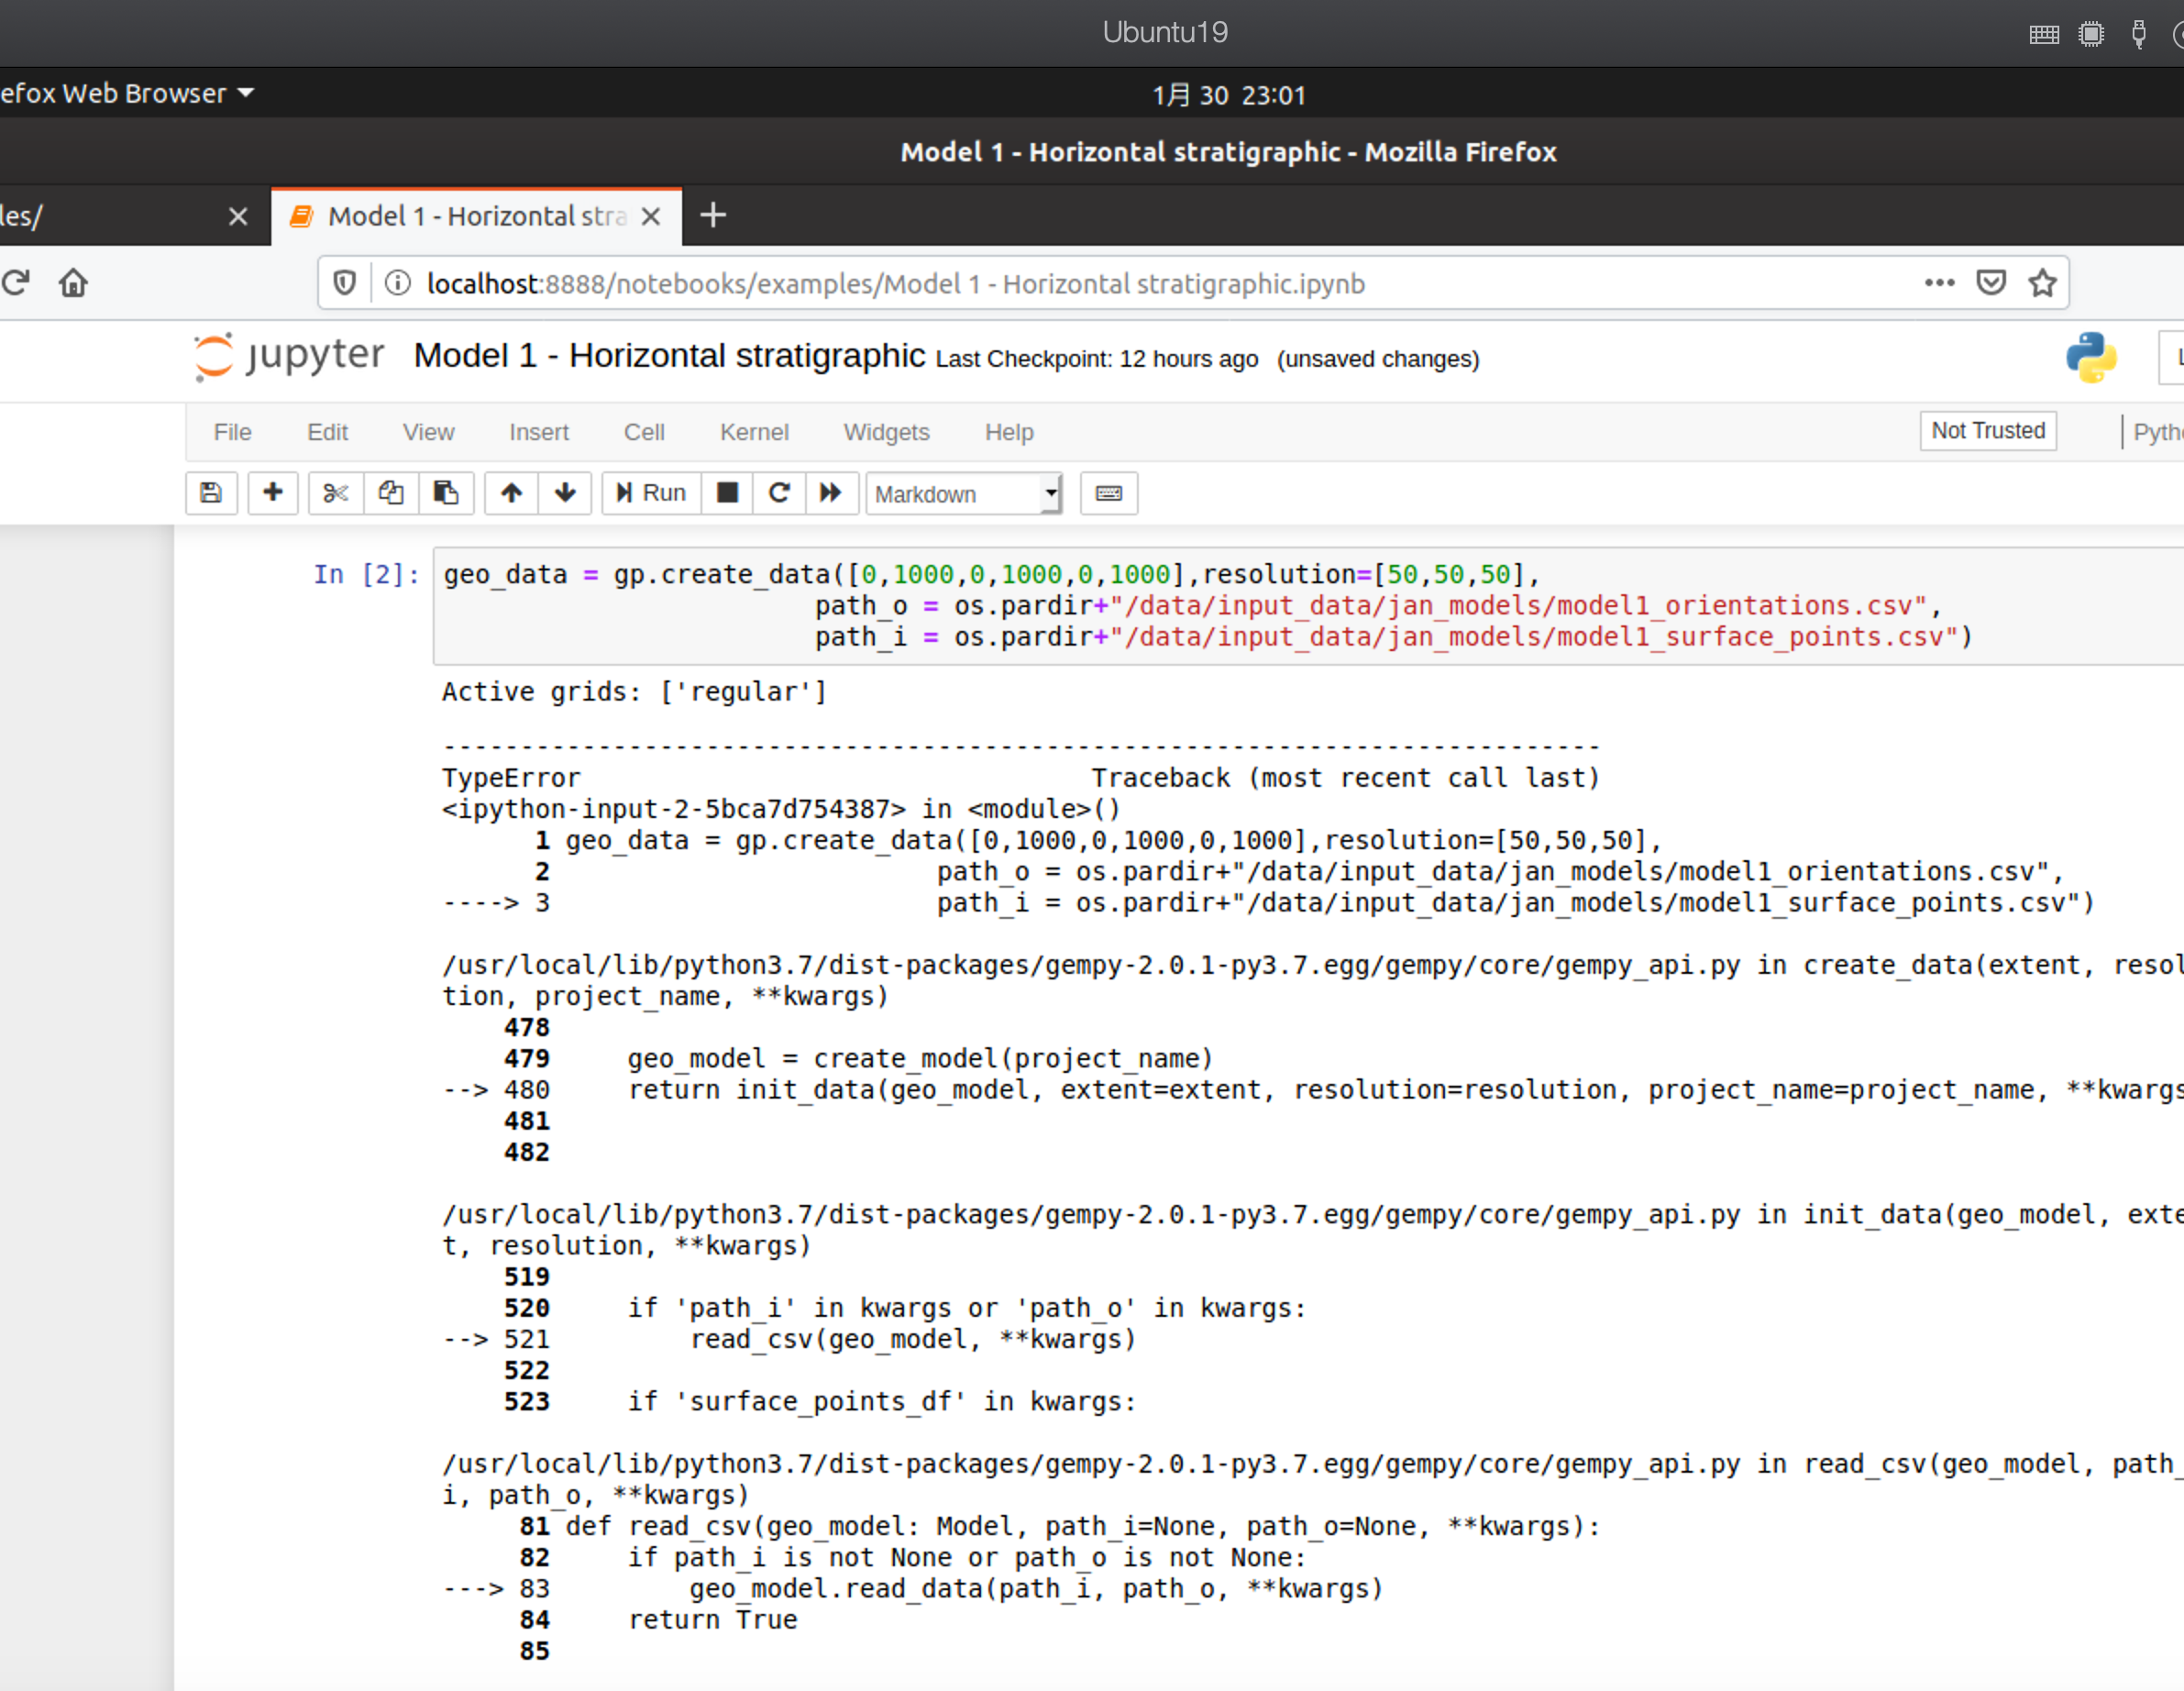Image resolution: width=2184 pixels, height=1691 pixels.
Task: Move selected cell up with arrow icon
Action: point(511,493)
